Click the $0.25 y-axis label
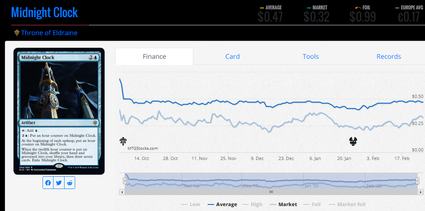Screen dimensions: 425x211 pyautogui.click(x=417, y=123)
